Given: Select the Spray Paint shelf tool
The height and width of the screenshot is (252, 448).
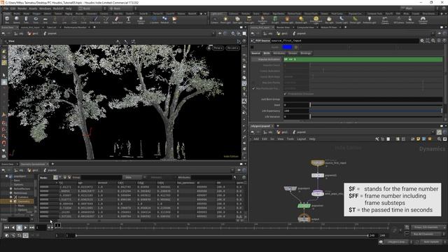Looking at the screenshot, I should coord(117,20).
